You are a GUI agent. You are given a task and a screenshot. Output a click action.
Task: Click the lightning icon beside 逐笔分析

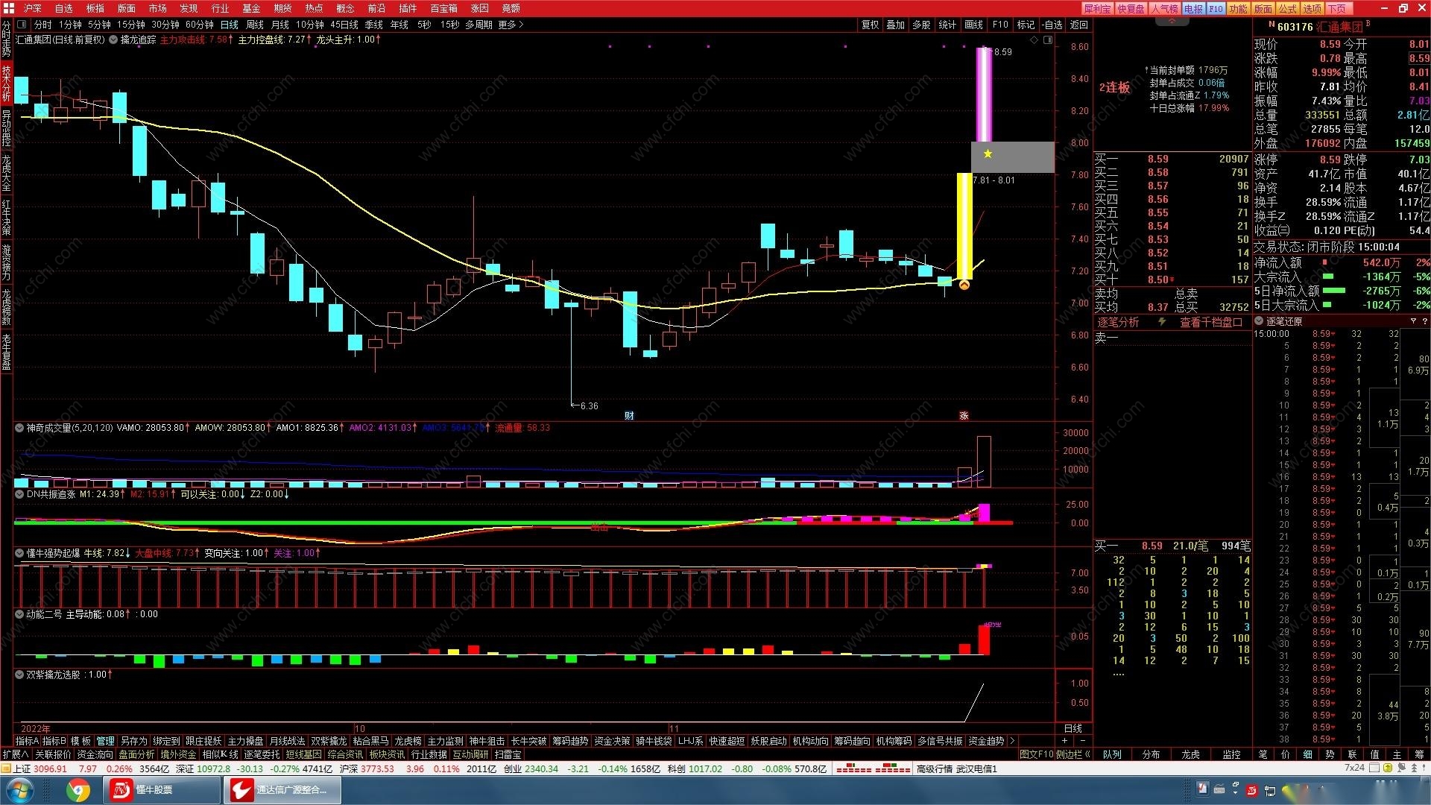click(1161, 322)
